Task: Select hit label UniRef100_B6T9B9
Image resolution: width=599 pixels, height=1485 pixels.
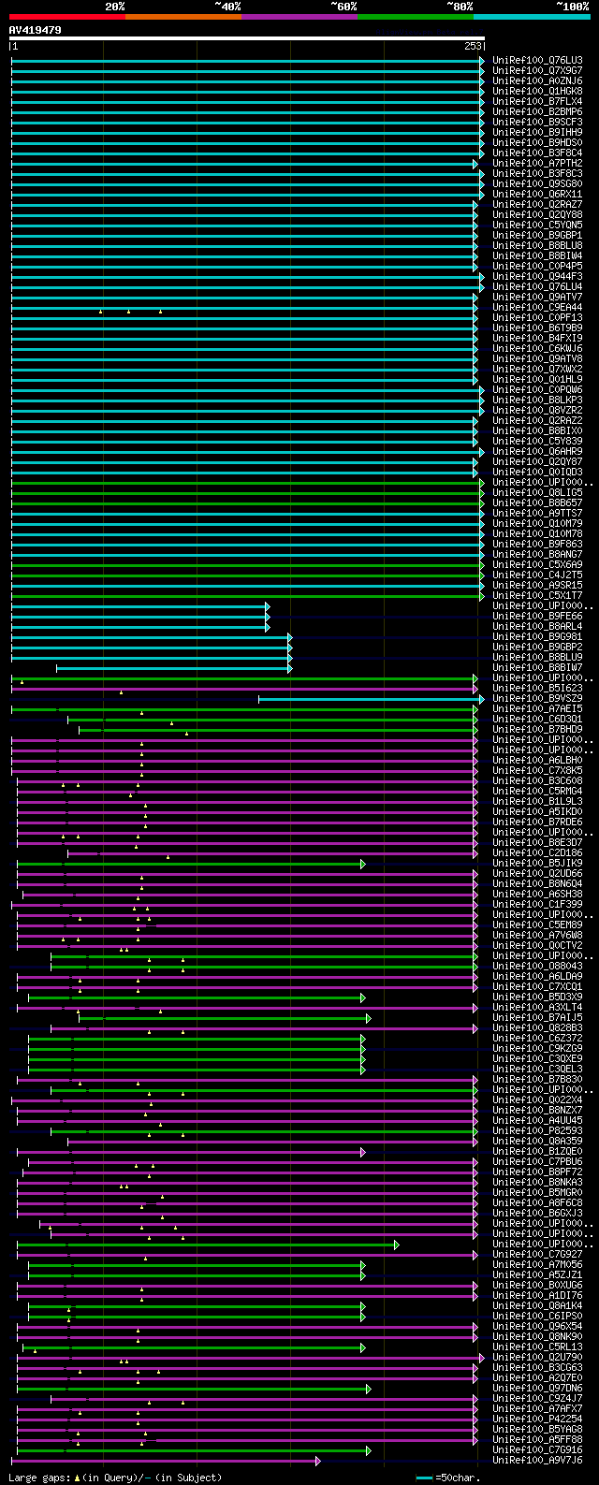Action: pyautogui.click(x=537, y=328)
